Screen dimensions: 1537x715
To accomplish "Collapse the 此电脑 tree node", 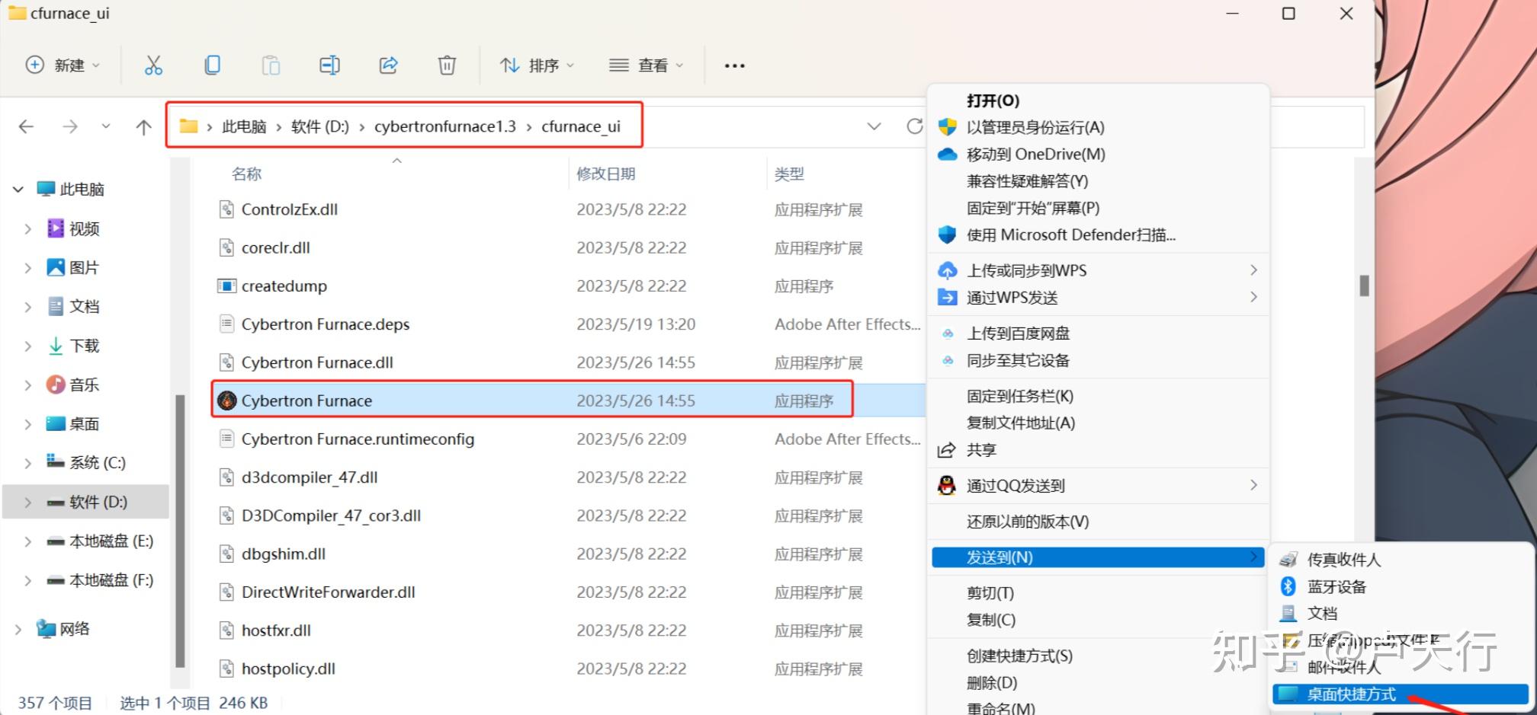I will pyautogui.click(x=18, y=190).
